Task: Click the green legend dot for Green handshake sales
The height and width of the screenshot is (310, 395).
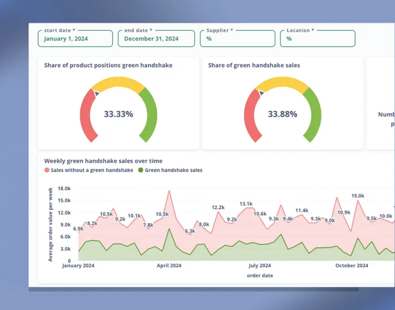Action: click(x=141, y=170)
